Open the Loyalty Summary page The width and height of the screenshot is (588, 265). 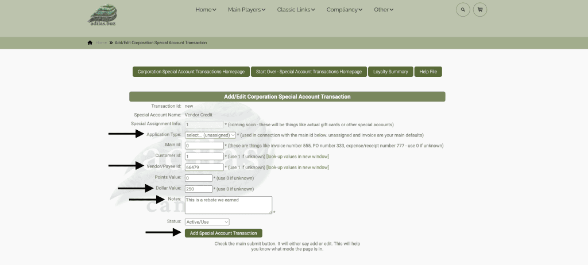[390, 72]
